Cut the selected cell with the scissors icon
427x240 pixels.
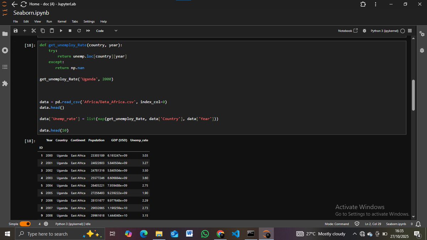pyautogui.click(x=34, y=31)
